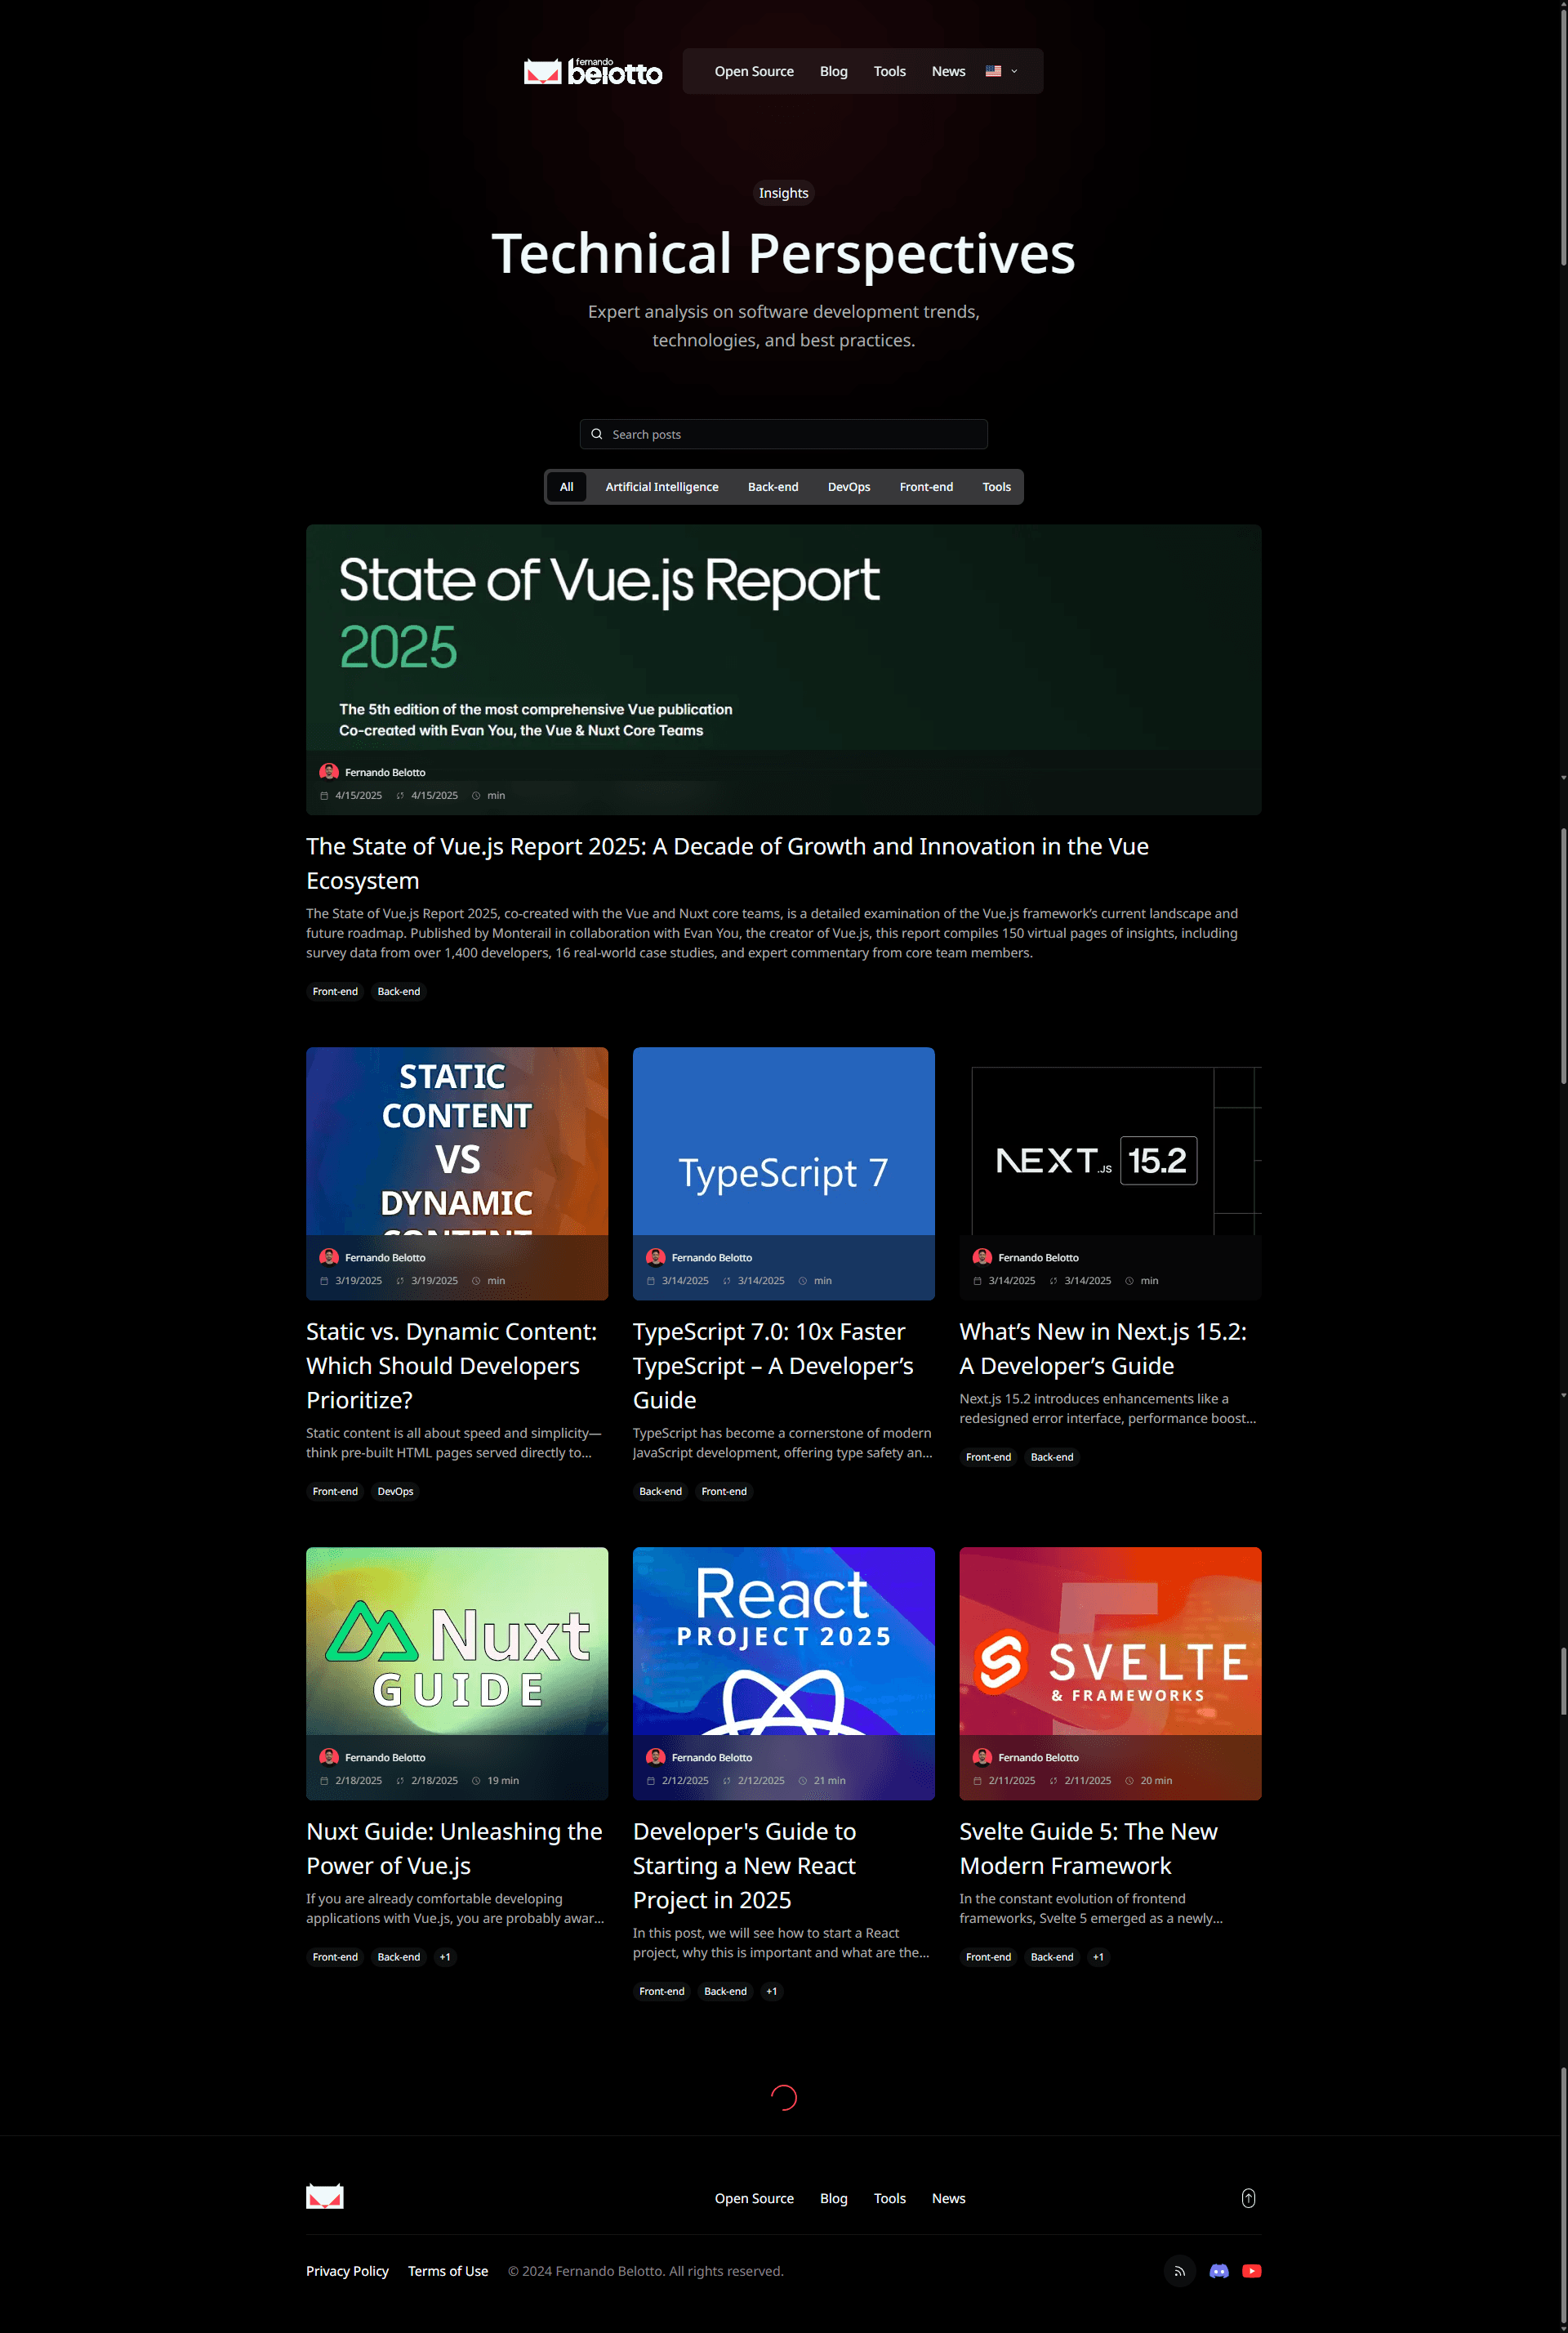Switch to the Front-end filter tab
1568x2333 pixels.
click(x=926, y=487)
